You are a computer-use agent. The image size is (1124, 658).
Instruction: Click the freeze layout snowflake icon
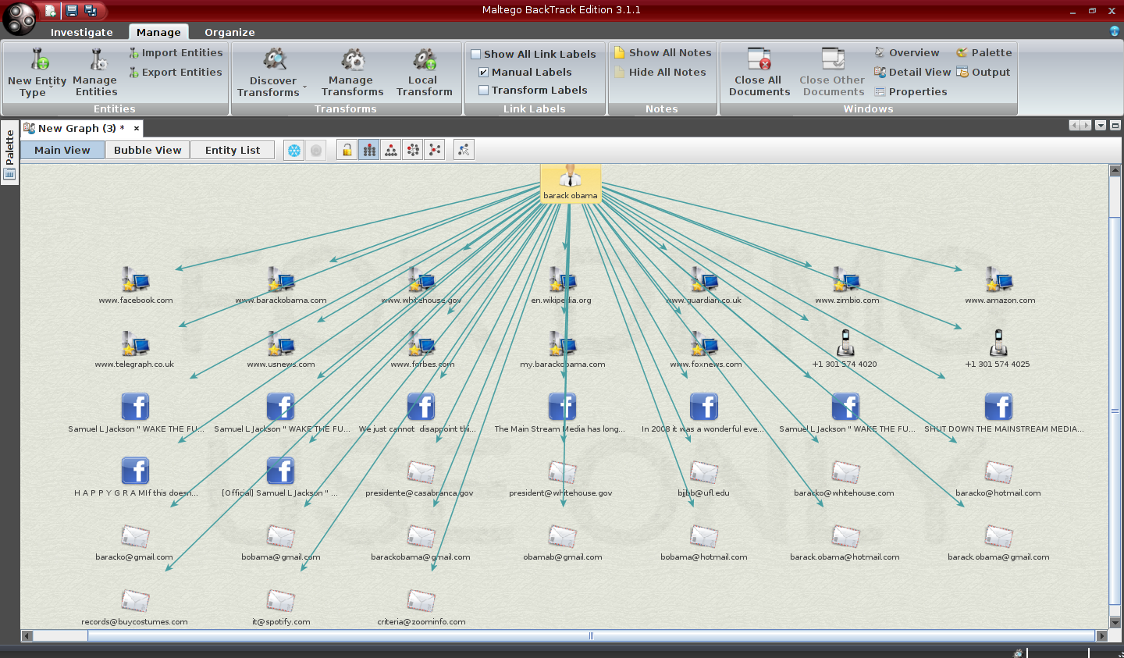click(x=294, y=151)
